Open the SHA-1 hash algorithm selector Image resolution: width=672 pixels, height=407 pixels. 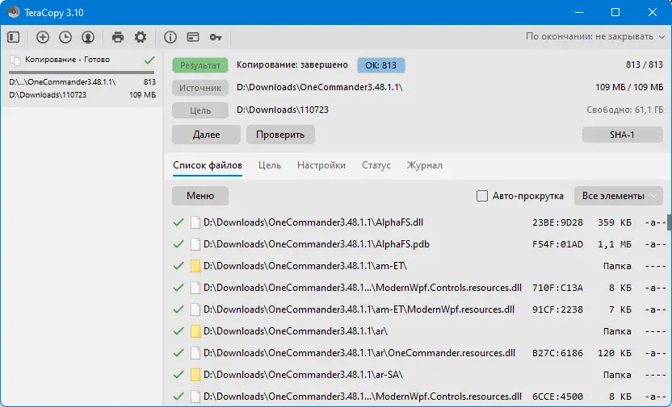pyautogui.click(x=622, y=135)
